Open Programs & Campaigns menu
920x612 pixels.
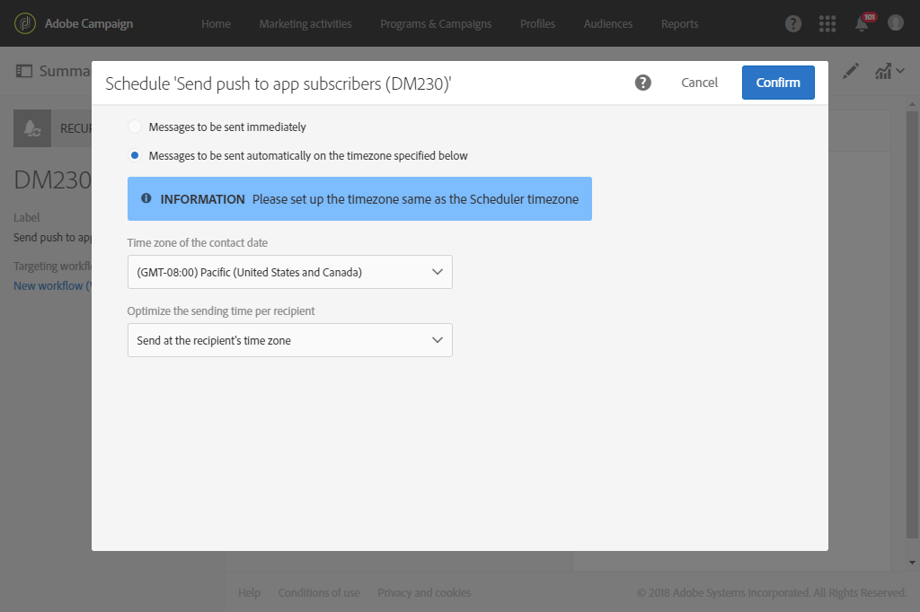pyautogui.click(x=436, y=24)
